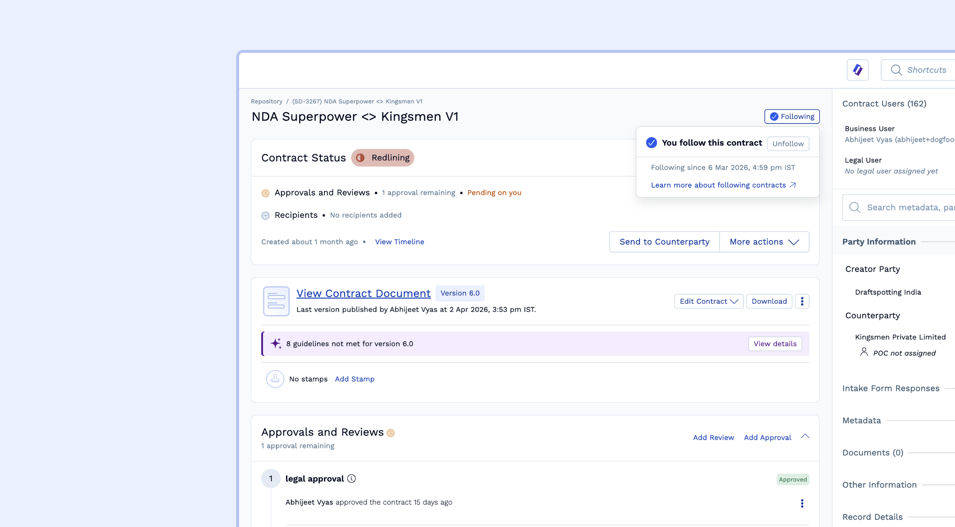Screen dimensions: 955x527
Task: Open the Metadata section in sidebar
Action: tap(861, 420)
